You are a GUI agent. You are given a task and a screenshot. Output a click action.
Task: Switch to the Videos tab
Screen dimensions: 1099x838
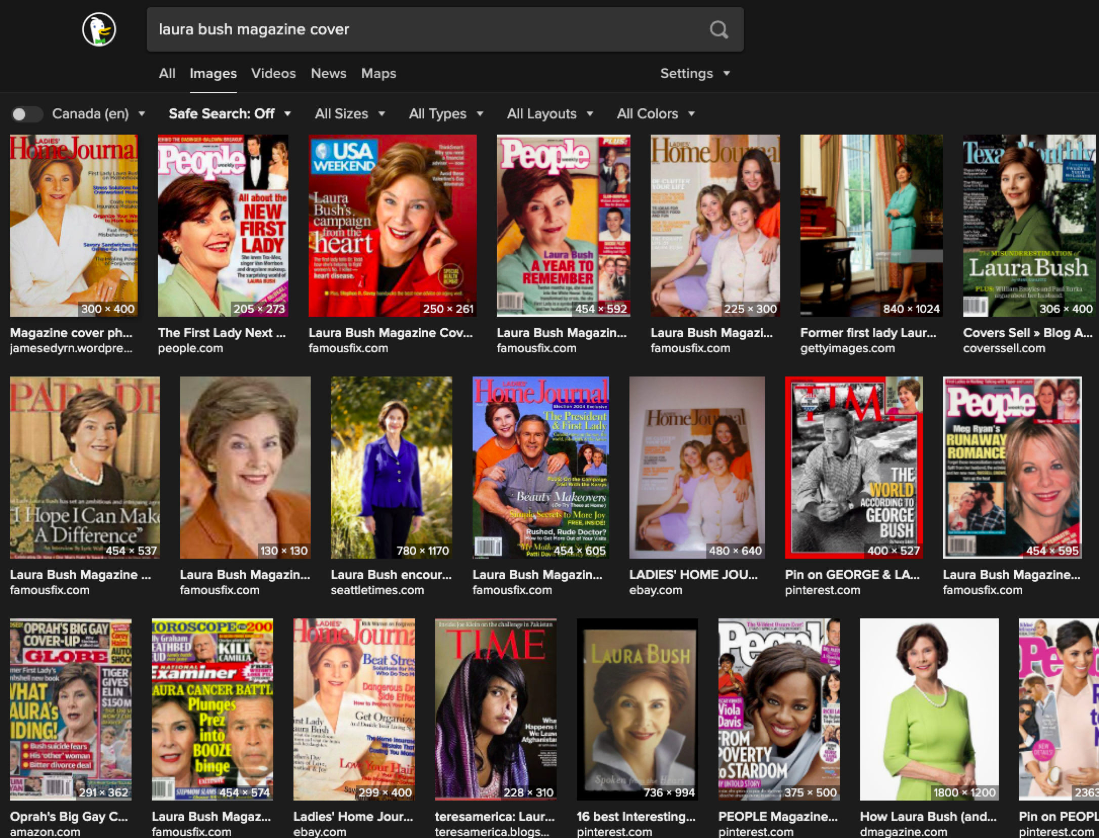[273, 73]
